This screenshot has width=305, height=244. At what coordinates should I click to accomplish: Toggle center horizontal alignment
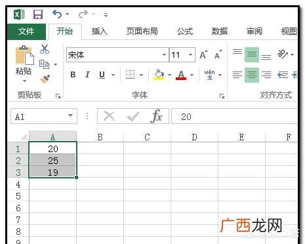[252, 75]
